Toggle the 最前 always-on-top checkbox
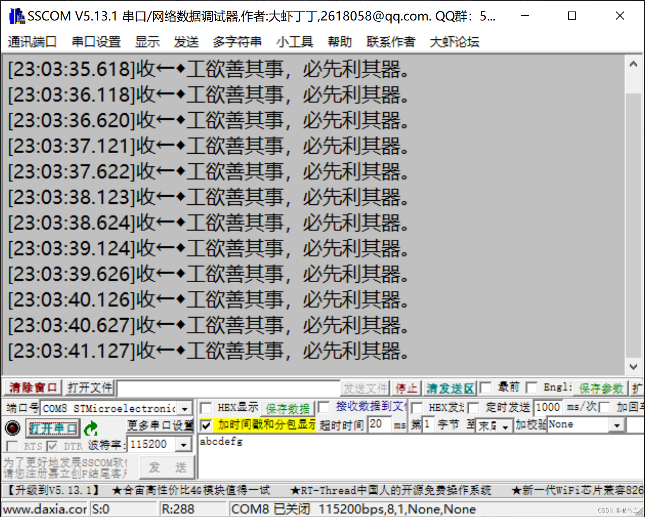 486,388
